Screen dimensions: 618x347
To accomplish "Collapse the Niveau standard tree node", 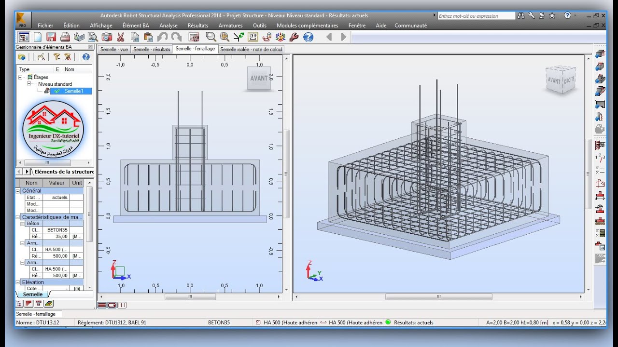I will click(29, 84).
